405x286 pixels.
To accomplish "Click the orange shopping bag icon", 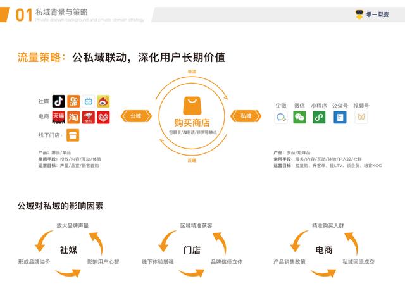I will [x=192, y=106].
